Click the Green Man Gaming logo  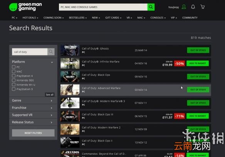click(x=25, y=7)
